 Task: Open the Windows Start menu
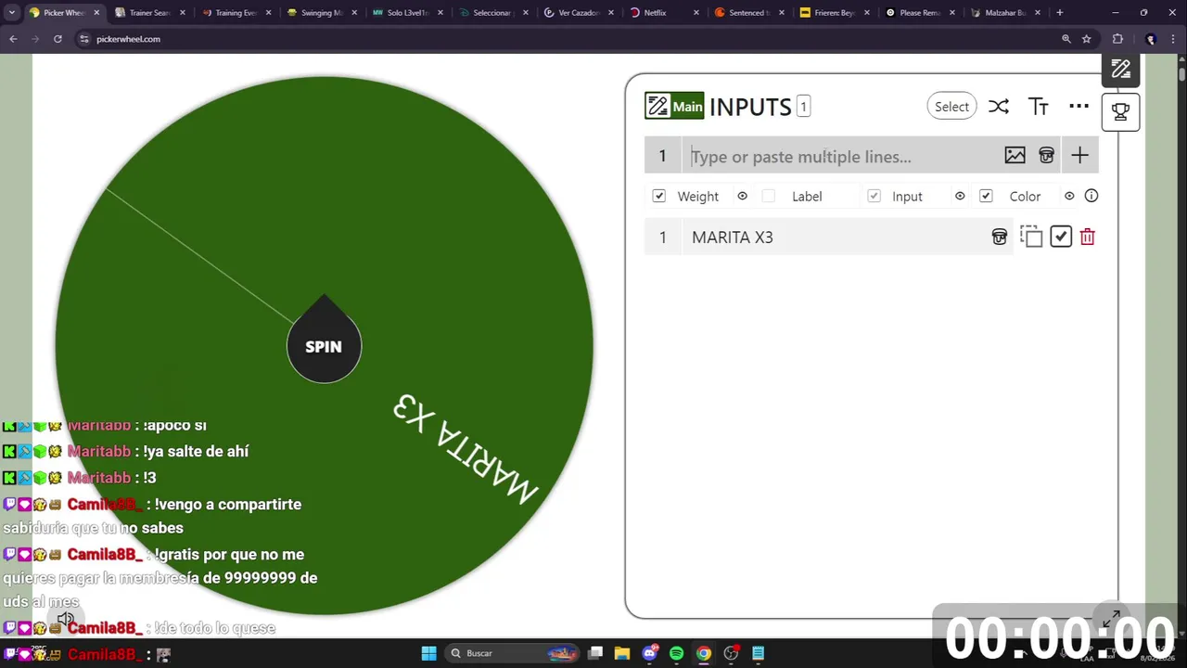coord(428,653)
